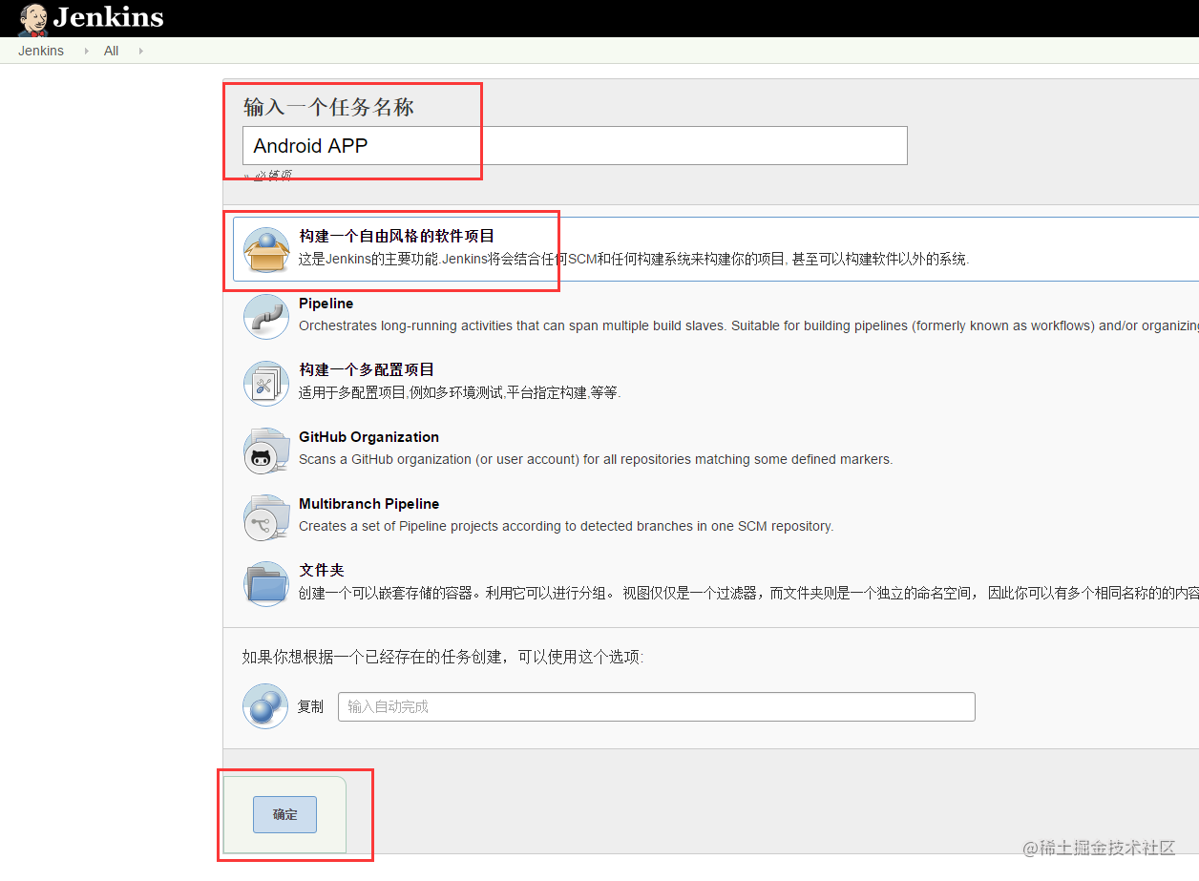This screenshot has height=881, width=1199.
Task: Expand the arrow after Jenkins breadcrumb
Action: pyautogui.click(x=86, y=51)
